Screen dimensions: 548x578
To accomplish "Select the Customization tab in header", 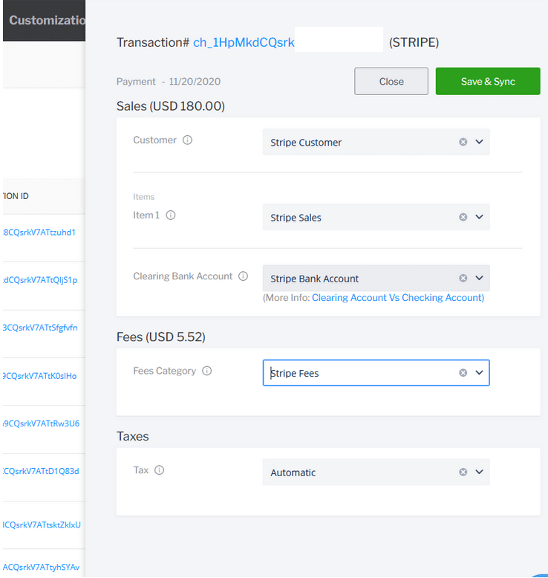I will pos(47,20).
